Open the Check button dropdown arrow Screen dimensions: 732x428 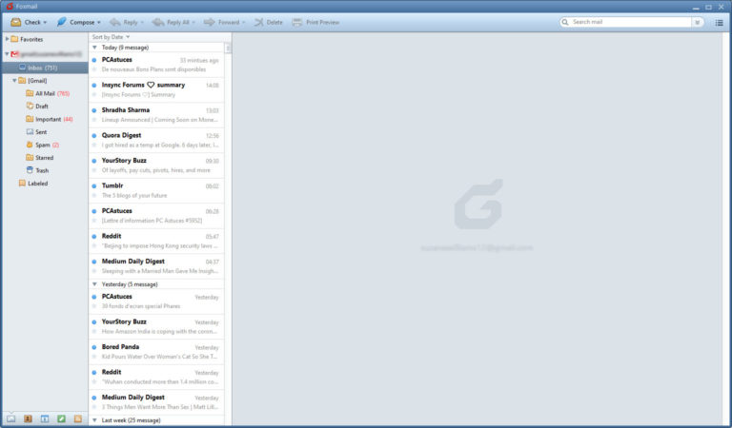tap(45, 23)
